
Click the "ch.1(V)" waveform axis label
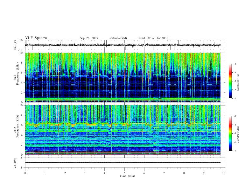tap(15, 45)
